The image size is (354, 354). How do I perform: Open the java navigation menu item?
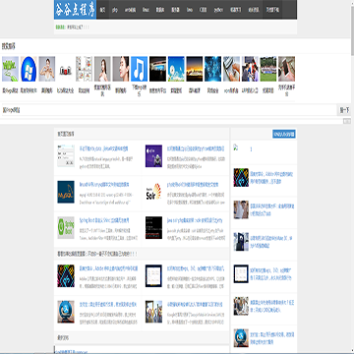[190, 10]
